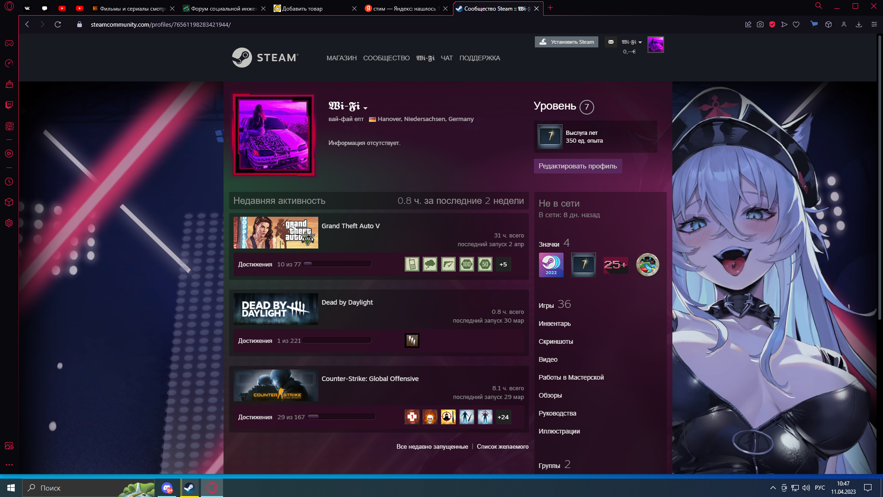The height and width of the screenshot is (497, 883).
Task: Open the ПОДДЕРЖКА menu item
Action: pos(480,58)
